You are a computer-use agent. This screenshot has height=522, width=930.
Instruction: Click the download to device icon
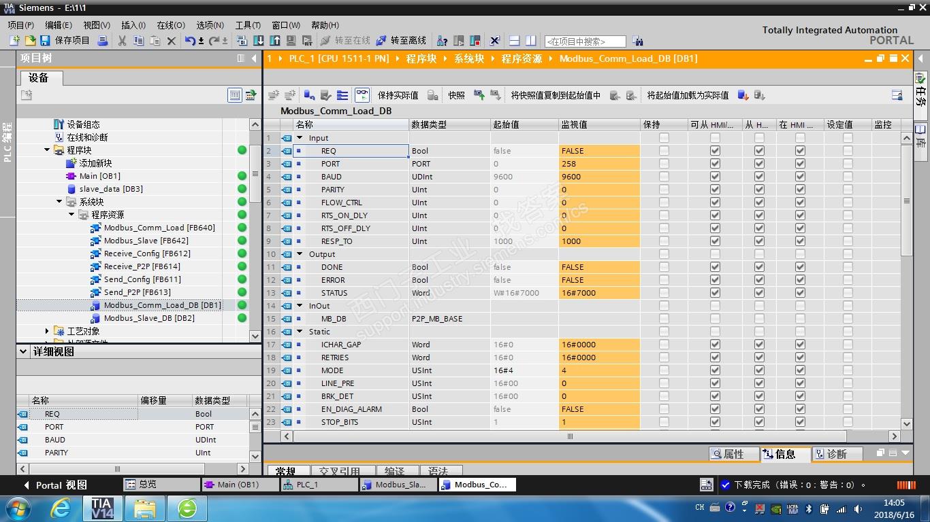pos(259,41)
